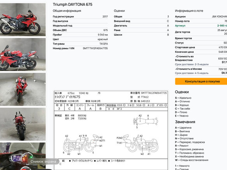Viewport: 227px width, 170px height.
Task: Click the Снимок экрана overlay label
Action: pyautogui.click(x=43, y=161)
